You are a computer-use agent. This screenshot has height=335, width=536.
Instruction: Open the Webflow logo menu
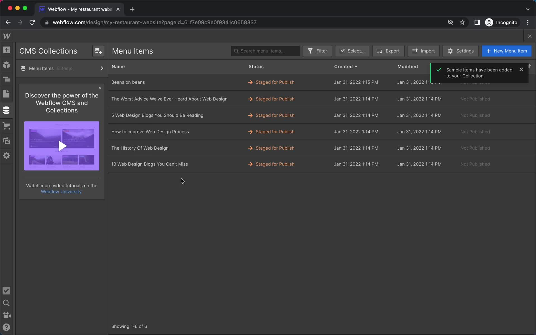pyautogui.click(x=7, y=36)
